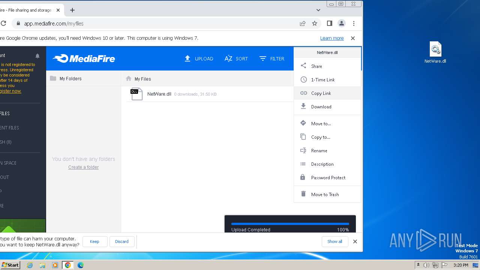Screen dimensions: 480x270
Task: Choose Password Protect menu entry
Action: click(x=327, y=177)
